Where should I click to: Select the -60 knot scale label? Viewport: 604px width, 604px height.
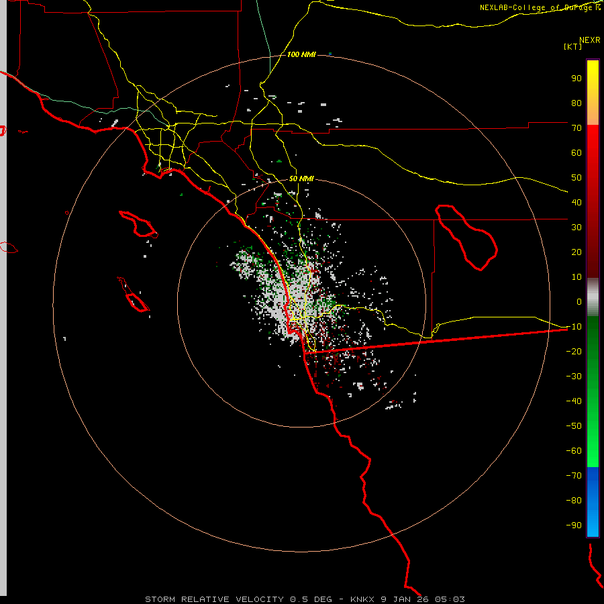click(x=574, y=451)
